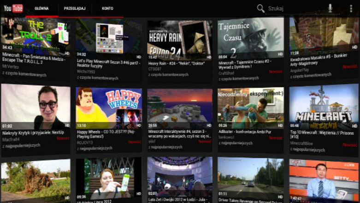
Task: Click title Let's Play Minecraft Sezon 3 #46
Action: tap(108, 64)
